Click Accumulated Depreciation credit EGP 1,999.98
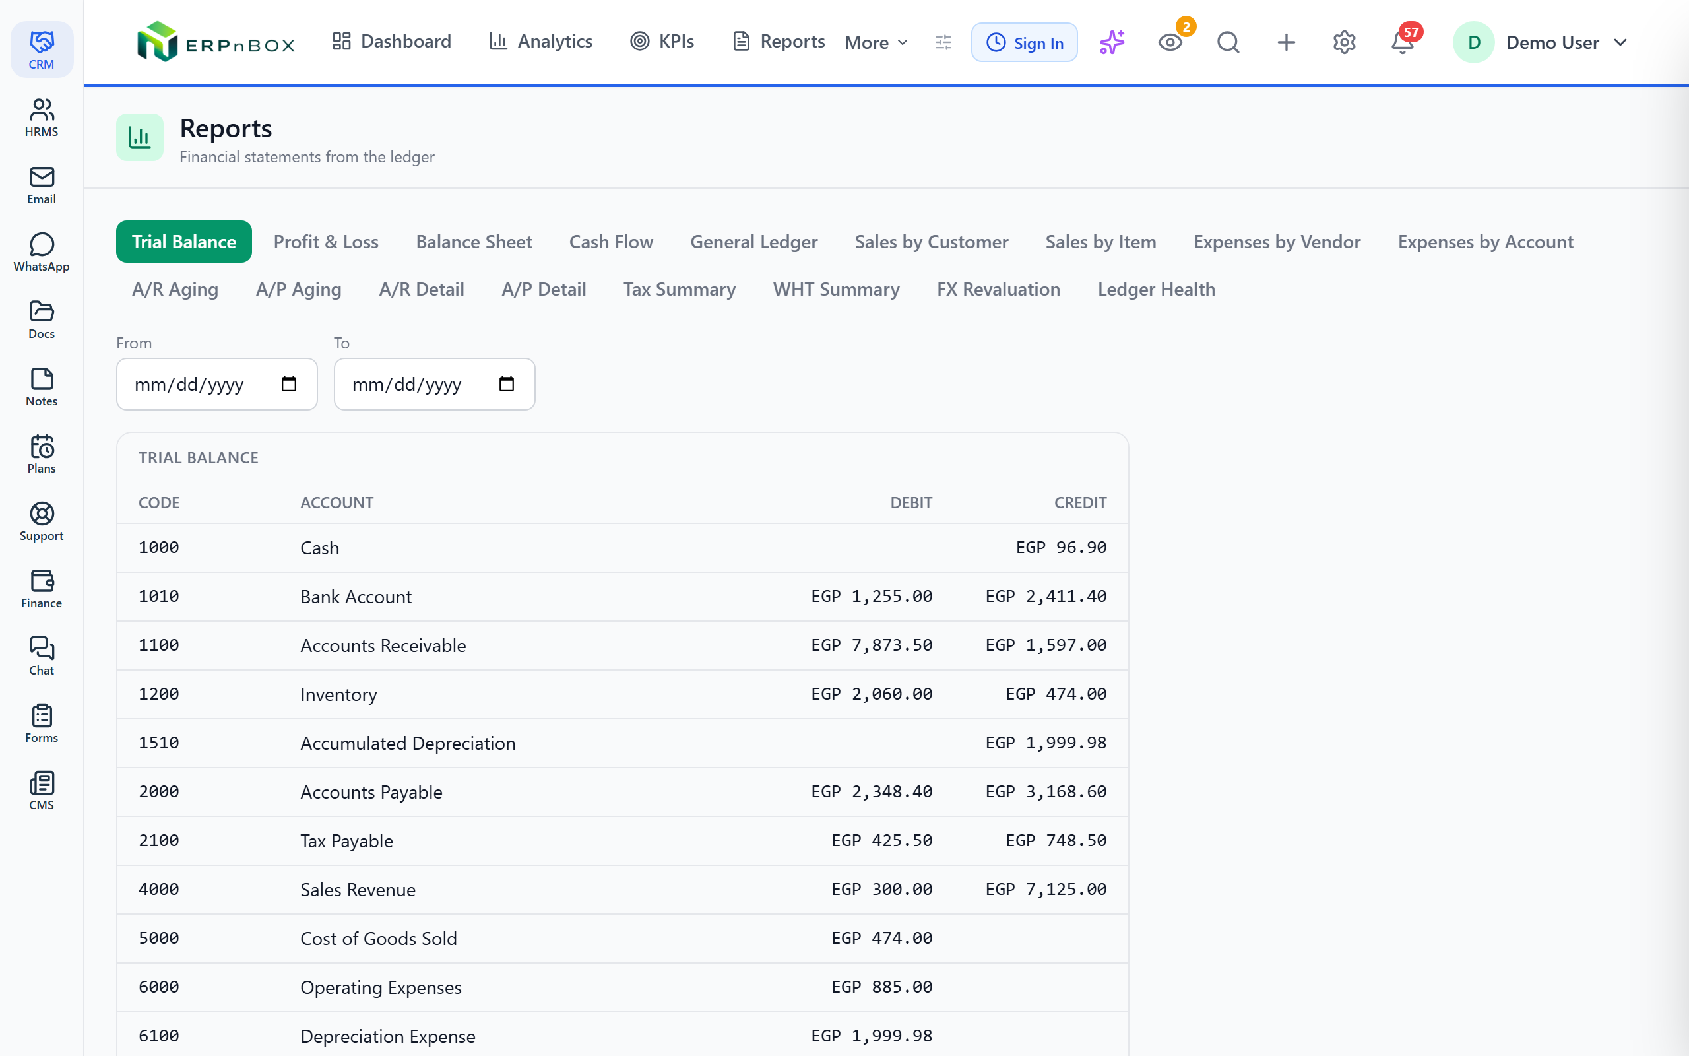Screen dimensions: 1689x1056 point(1046,743)
